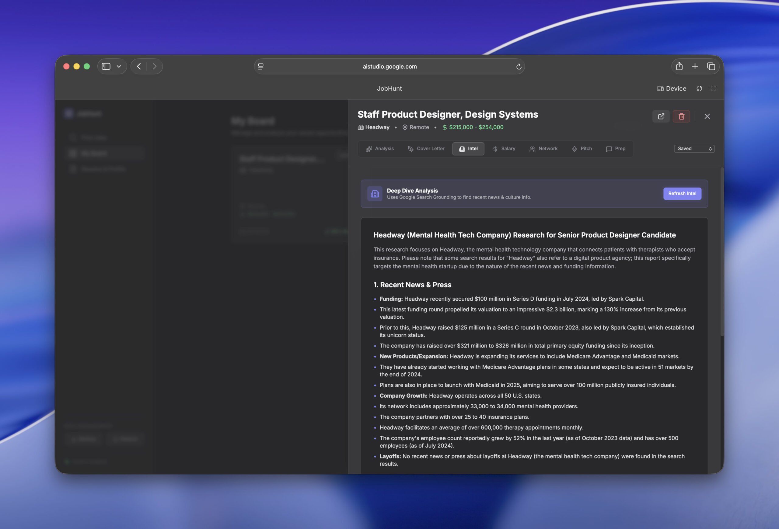The width and height of the screenshot is (779, 529).
Task: Open the Saved status dropdown
Action: [x=694, y=149]
